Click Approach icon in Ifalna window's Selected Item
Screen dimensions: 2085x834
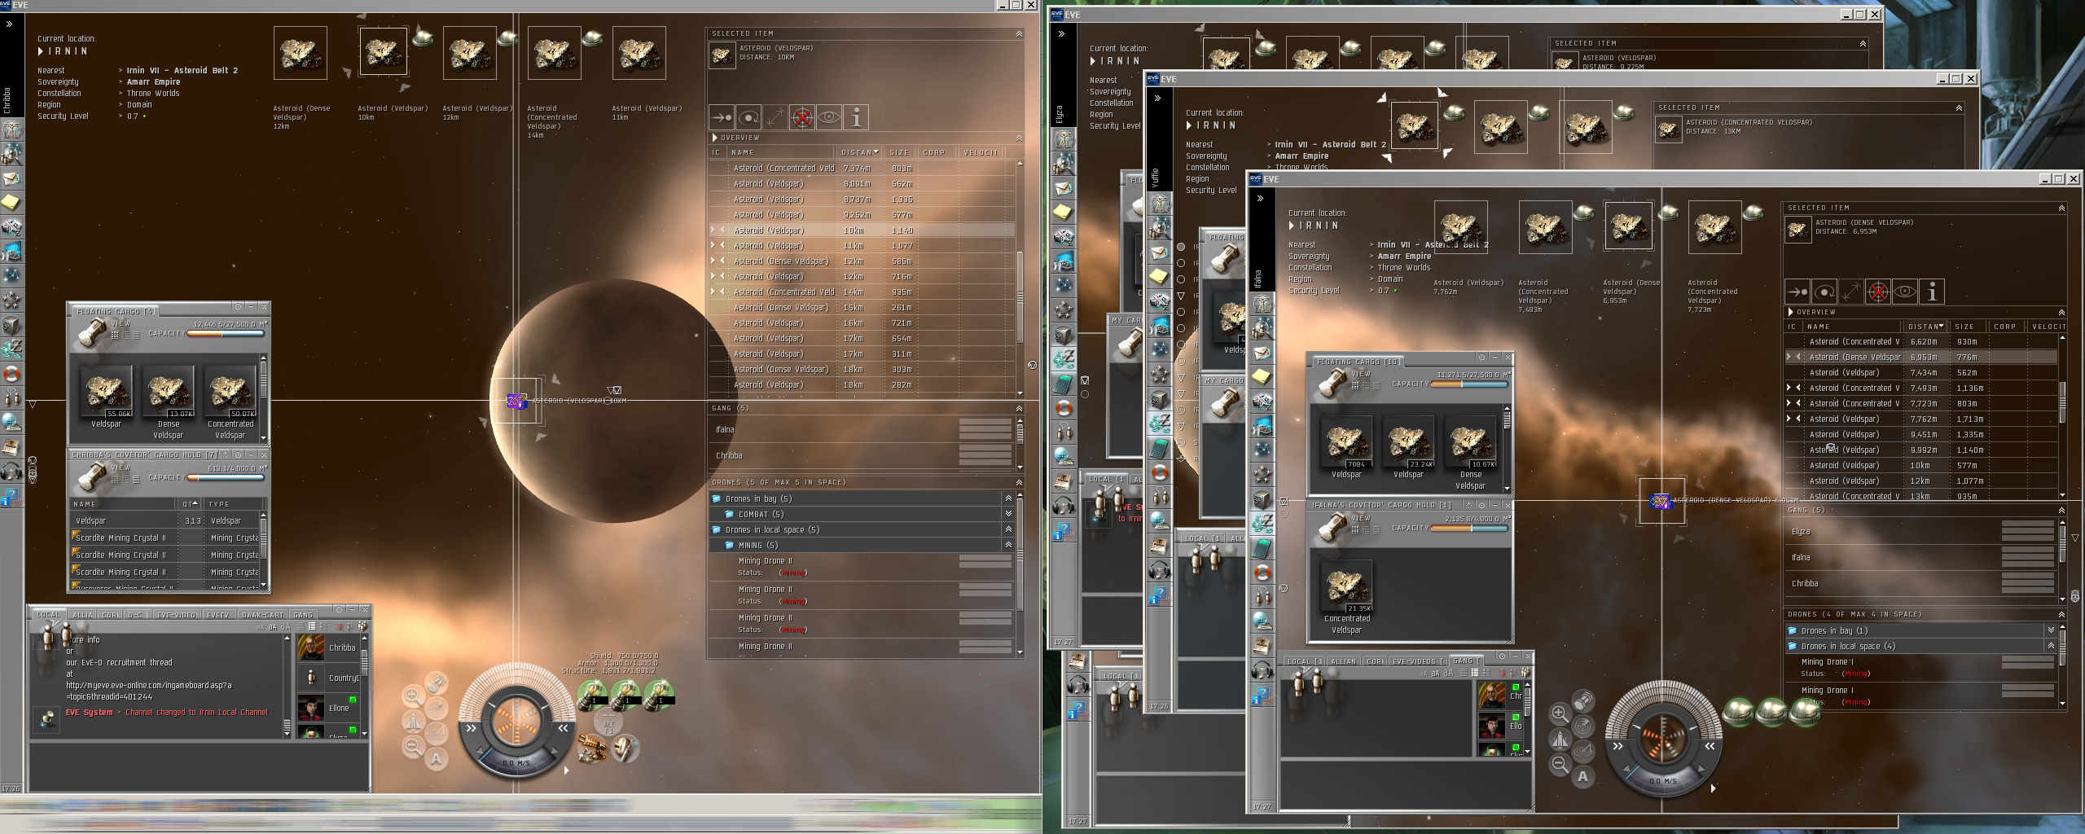tap(1797, 292)
